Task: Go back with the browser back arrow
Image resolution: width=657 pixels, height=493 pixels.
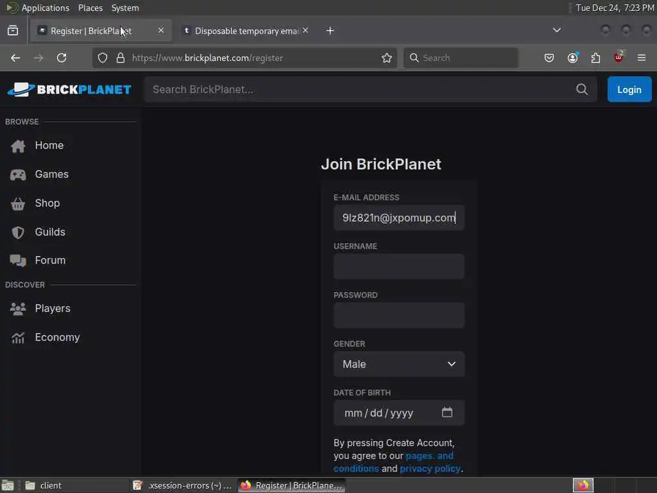Action: (x=15, y=58)
